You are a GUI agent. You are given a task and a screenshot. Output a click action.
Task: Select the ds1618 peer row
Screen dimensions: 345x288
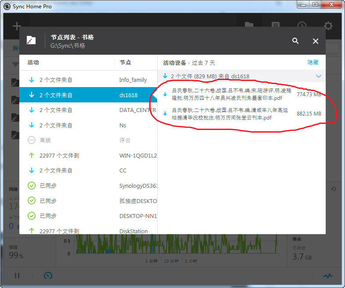point(88,95)
